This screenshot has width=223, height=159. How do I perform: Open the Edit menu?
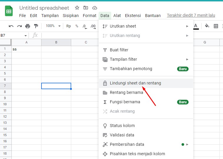(x=34, y=16)
